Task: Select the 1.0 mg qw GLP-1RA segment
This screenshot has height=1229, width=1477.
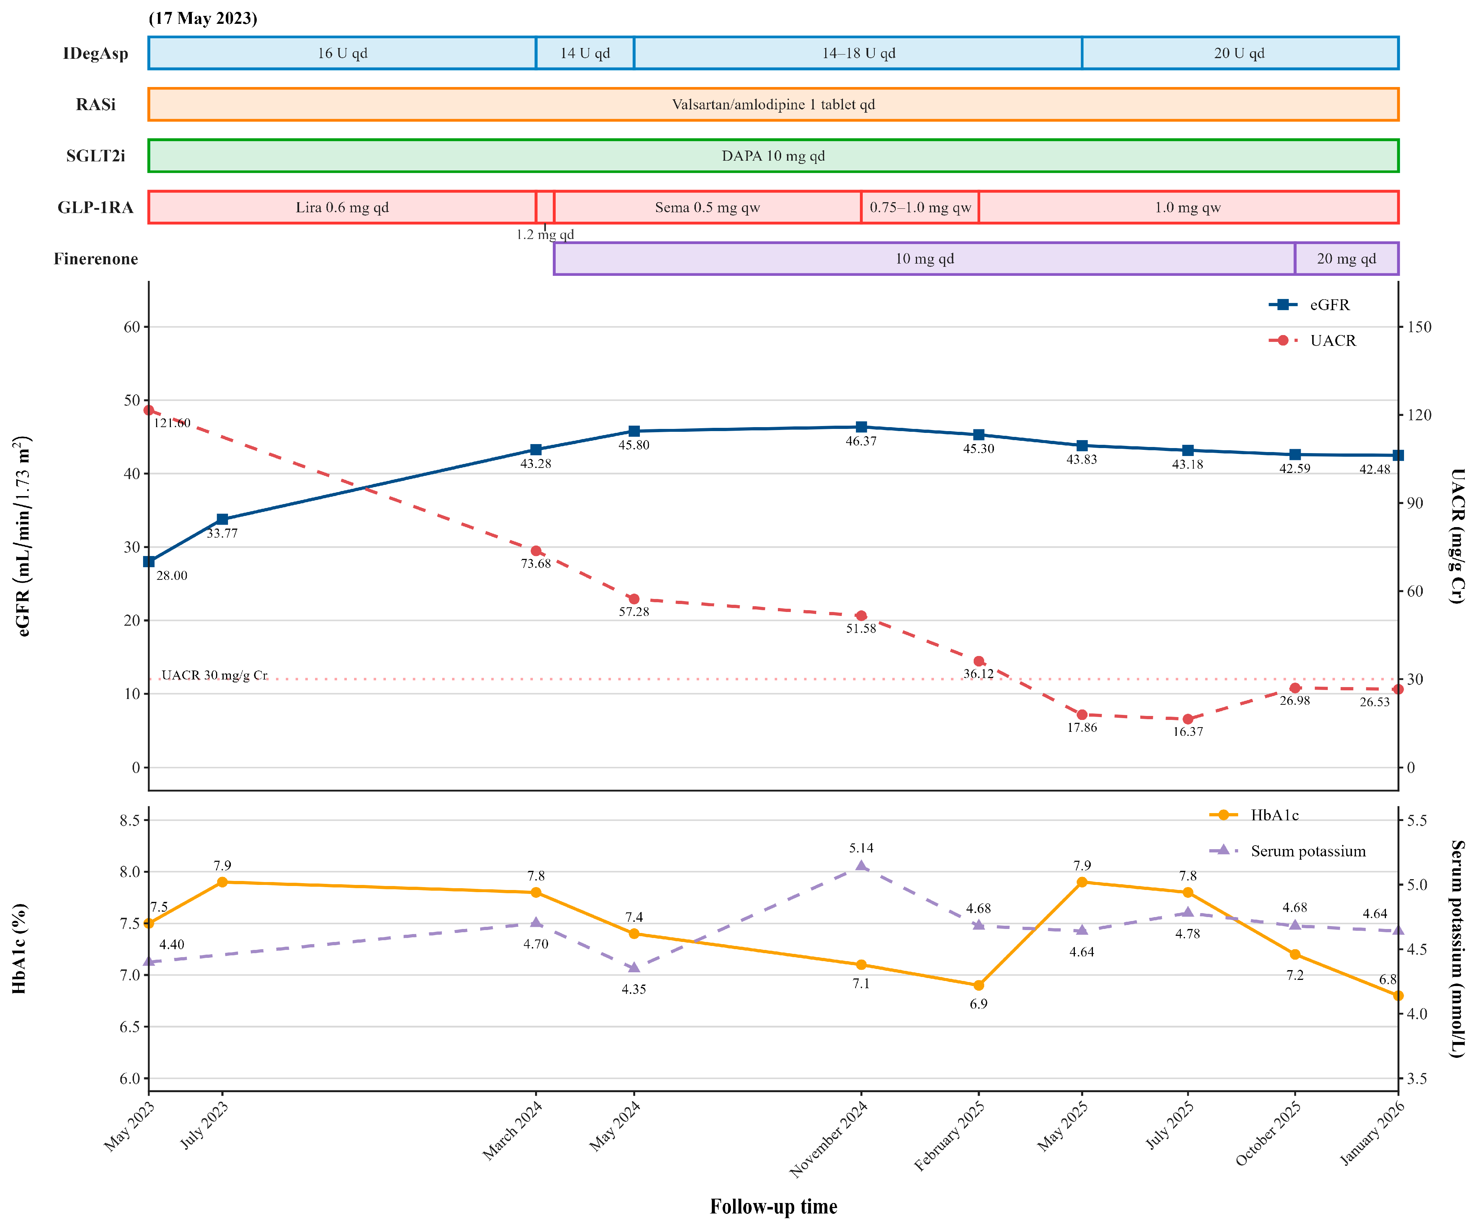Action: coord(1189,207)
